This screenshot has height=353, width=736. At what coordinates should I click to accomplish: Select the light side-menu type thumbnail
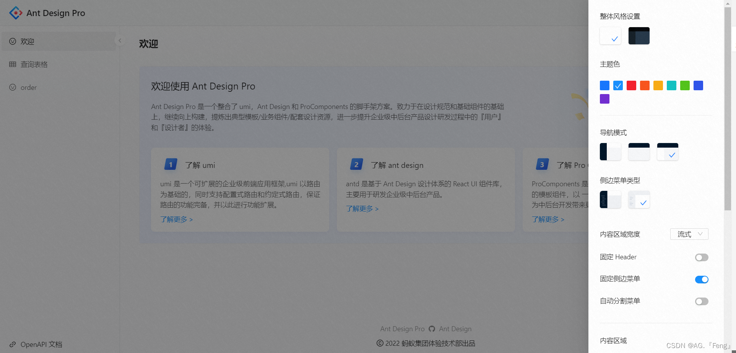tap(639, 199)
